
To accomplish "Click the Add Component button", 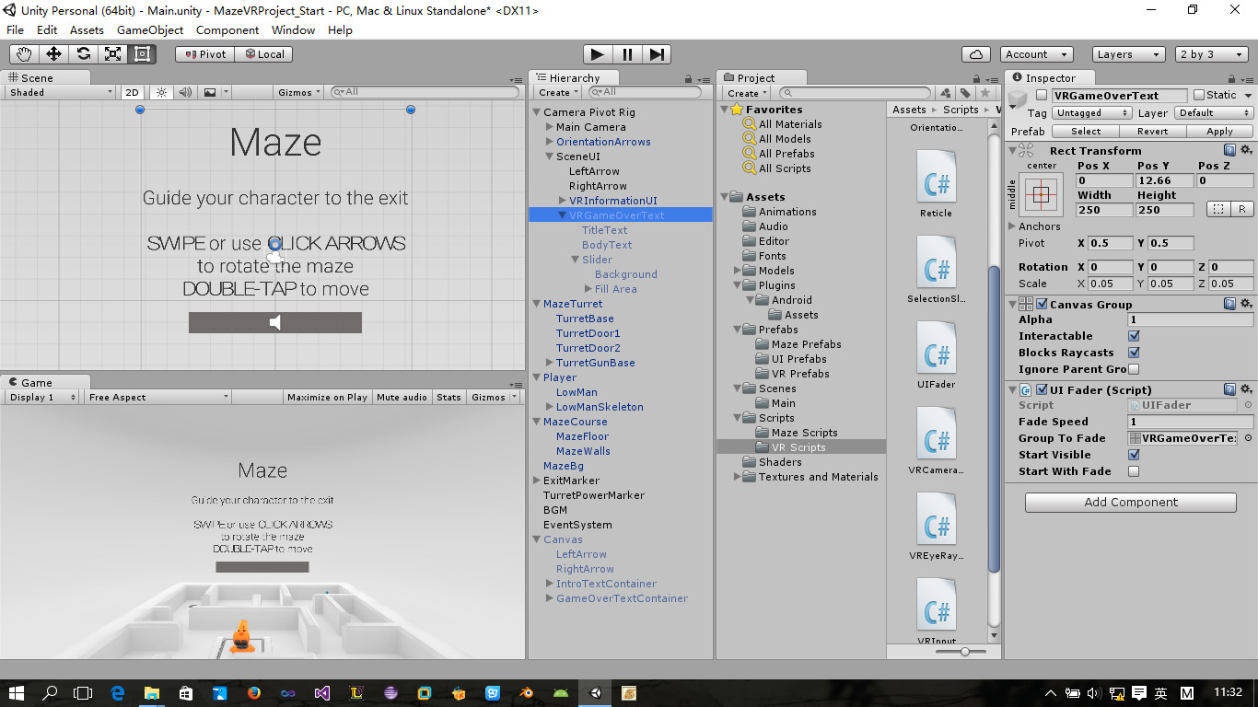I will (1131, 502).
